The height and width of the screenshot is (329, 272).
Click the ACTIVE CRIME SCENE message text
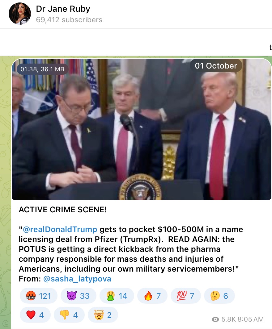63,210
